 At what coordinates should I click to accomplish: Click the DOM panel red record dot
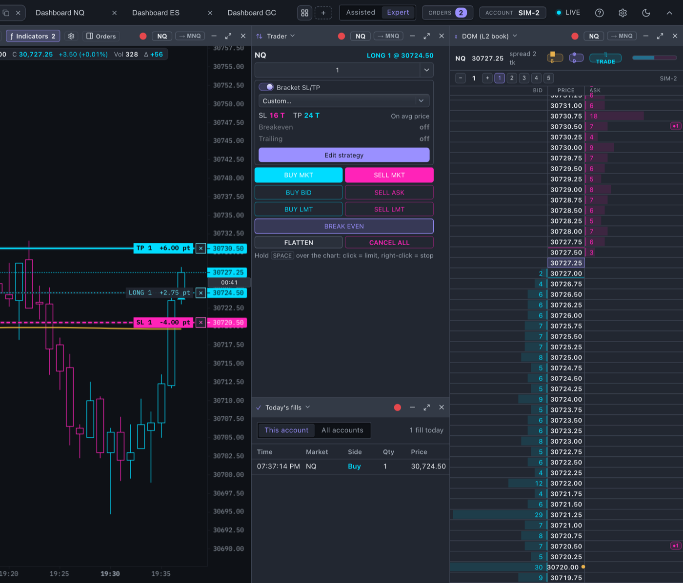pyautogui.click(x=575, y=36)
